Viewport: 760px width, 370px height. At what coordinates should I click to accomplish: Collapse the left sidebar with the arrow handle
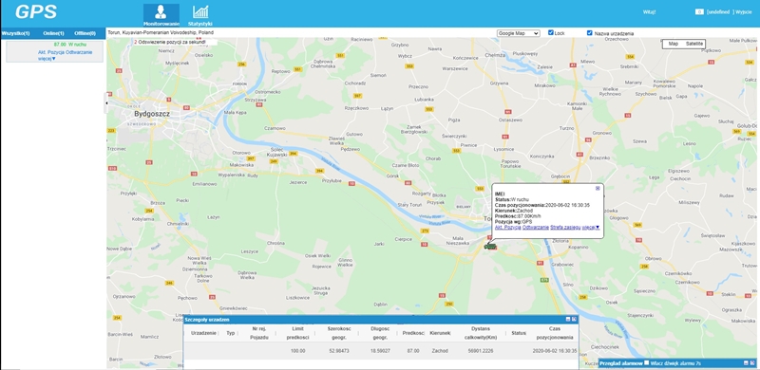tap(106, 103)
